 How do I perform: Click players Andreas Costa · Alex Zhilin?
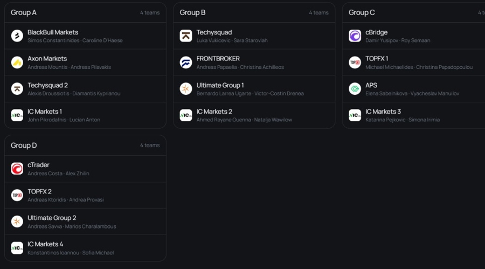point(58,174)
